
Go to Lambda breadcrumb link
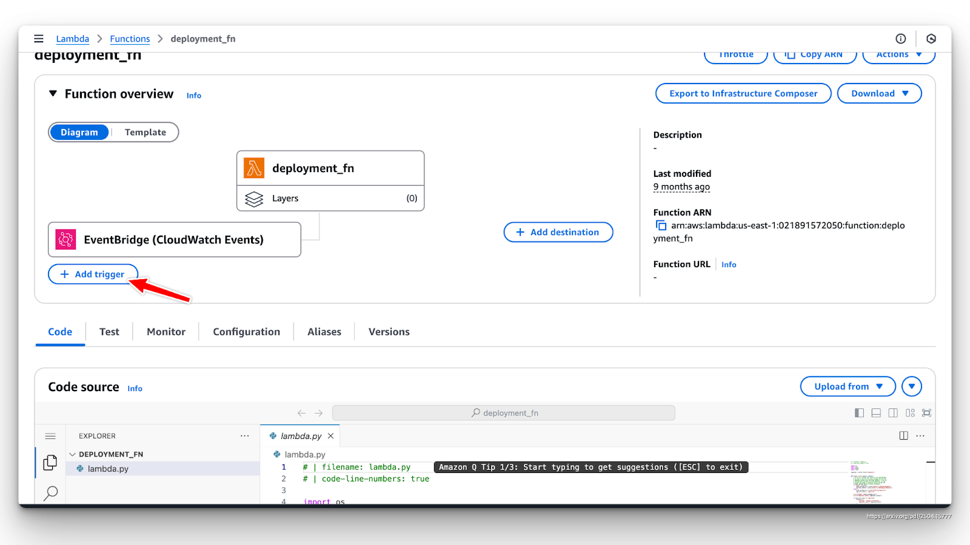tap(73, 39)
